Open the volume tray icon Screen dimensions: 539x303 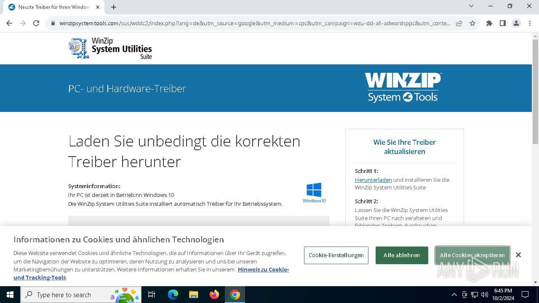point(485,295)
